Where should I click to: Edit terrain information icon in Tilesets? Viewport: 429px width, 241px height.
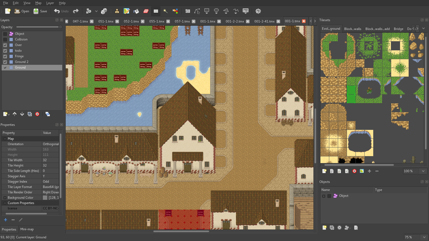(362, 171)
